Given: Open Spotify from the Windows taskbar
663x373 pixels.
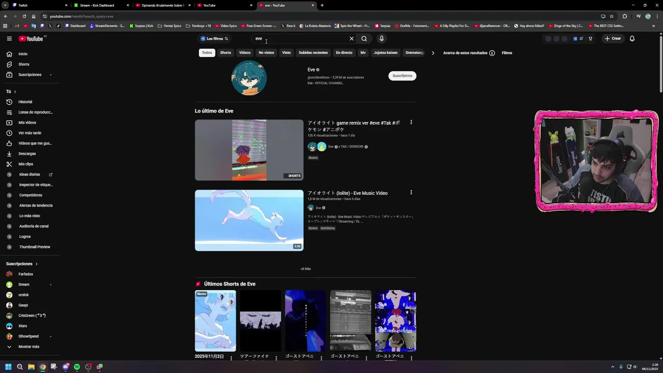Looking at the screenshot, I should point(77,367).
